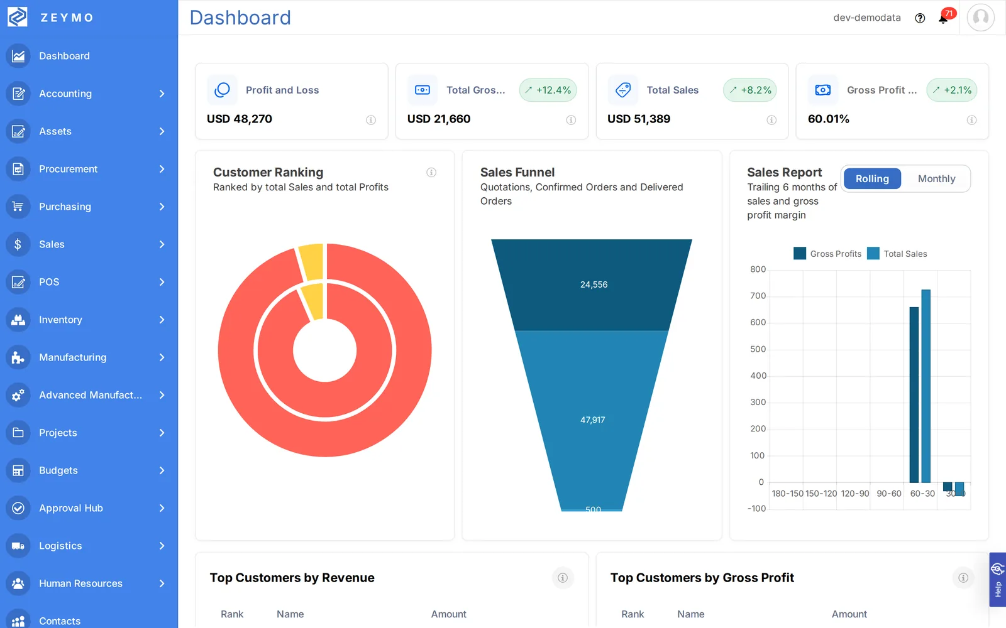Viewport: 1006px width, 628px height.
Task: Click the dev-demodata account label
Action: tap(866, 18)
